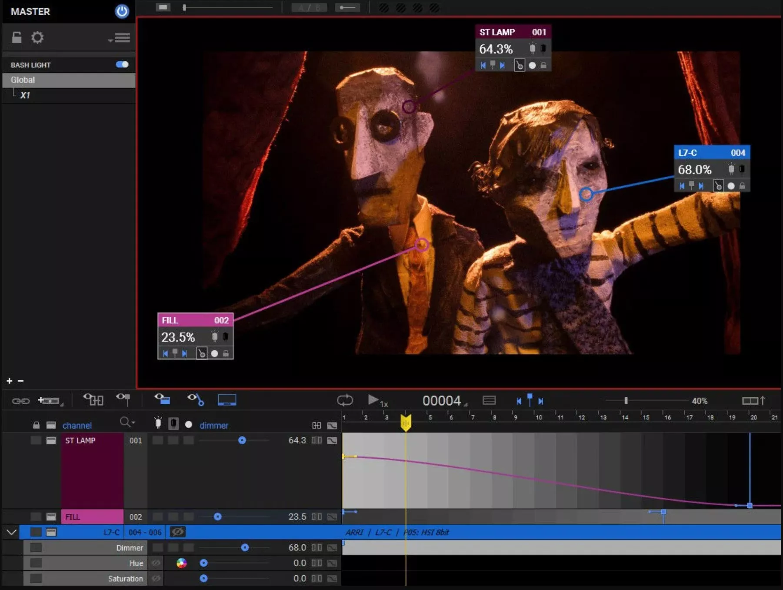Jump to previous keyframe in transport bar
This screenshot has height=590, width=783.
(x=519, y=401)
